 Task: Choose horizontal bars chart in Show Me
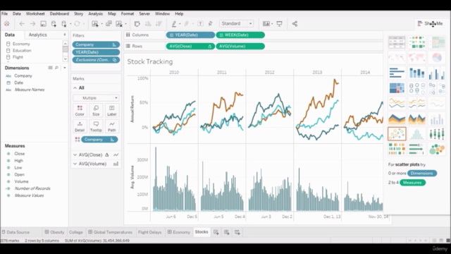click(x=397, y=73)
